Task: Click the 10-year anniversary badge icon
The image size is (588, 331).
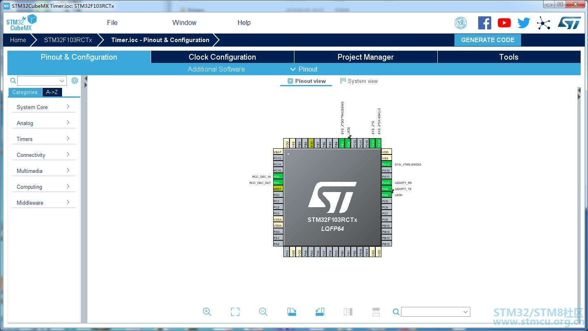Action: pos(461,23)
